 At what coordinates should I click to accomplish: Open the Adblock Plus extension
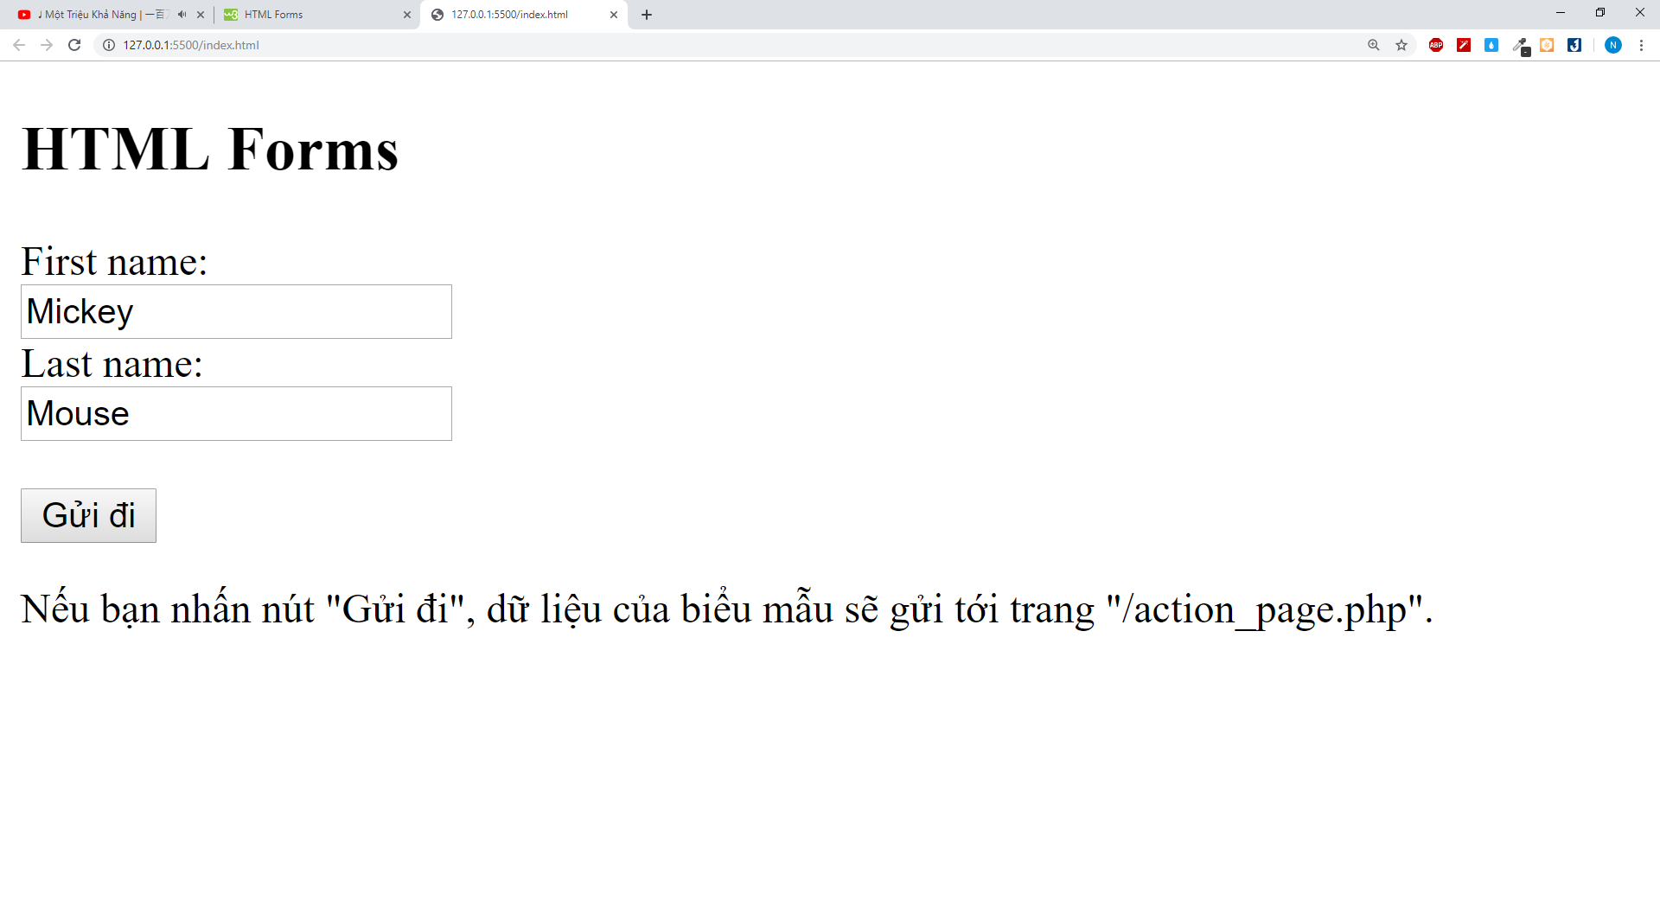point(1436,45)
